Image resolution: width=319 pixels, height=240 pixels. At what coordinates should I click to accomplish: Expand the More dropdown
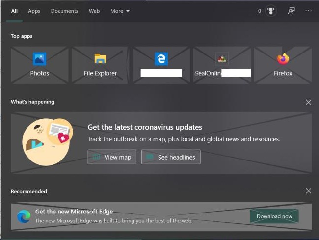(120, 11)
